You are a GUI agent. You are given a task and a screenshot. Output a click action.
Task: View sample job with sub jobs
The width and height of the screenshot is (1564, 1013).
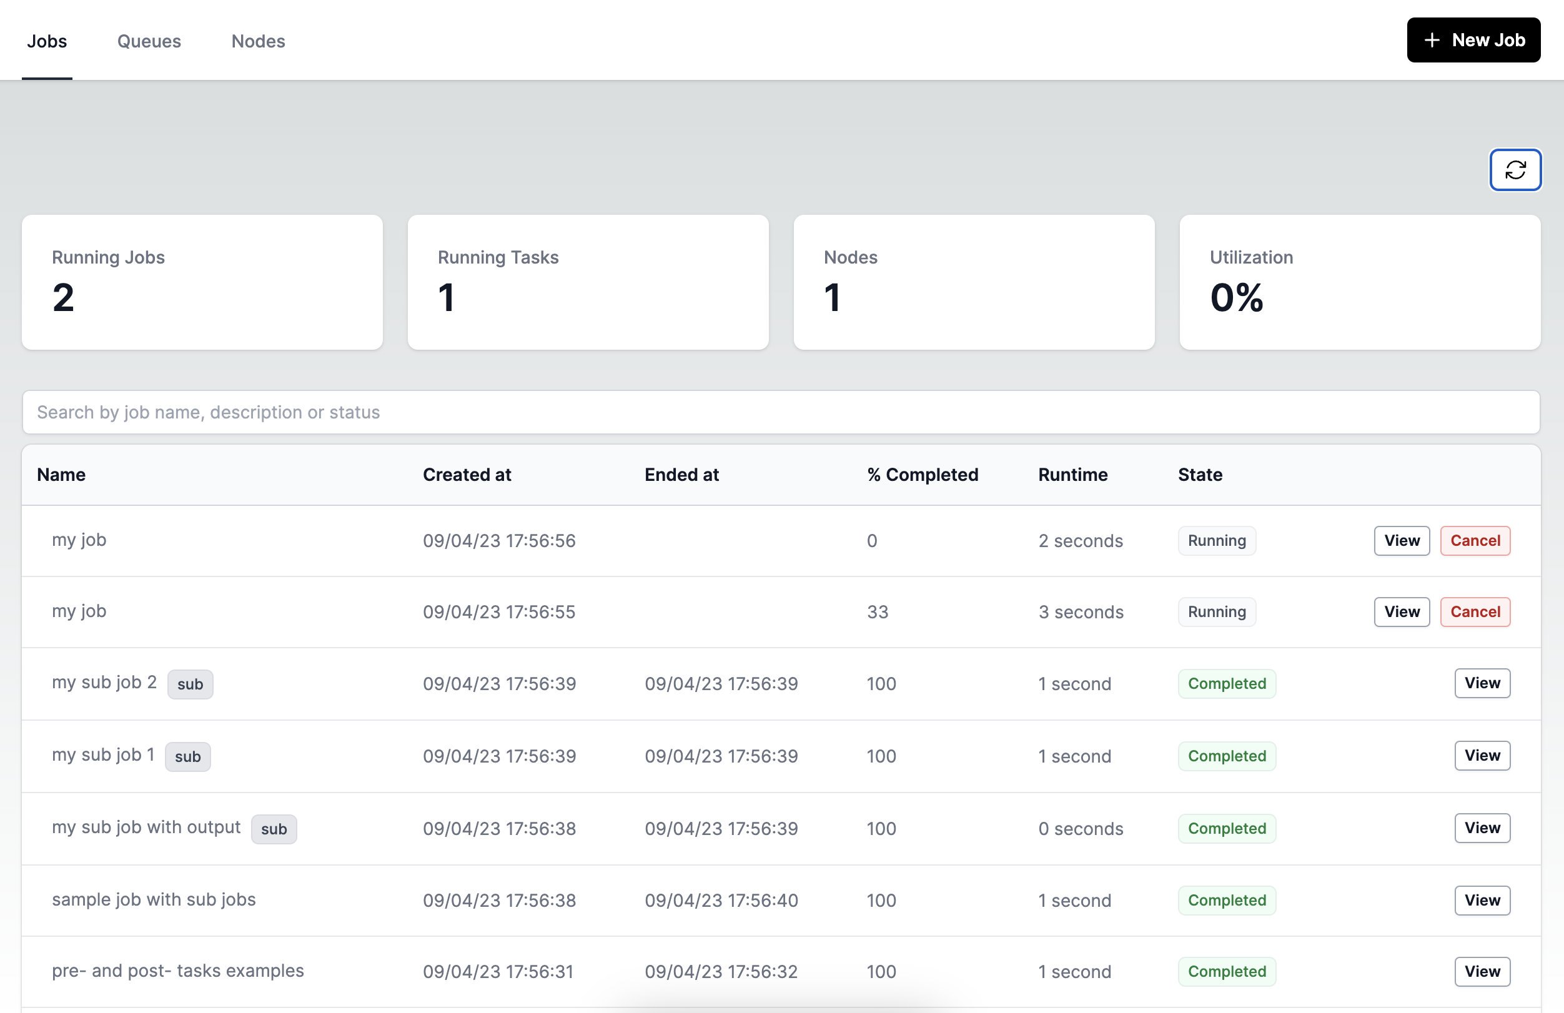coord(1482,899)
